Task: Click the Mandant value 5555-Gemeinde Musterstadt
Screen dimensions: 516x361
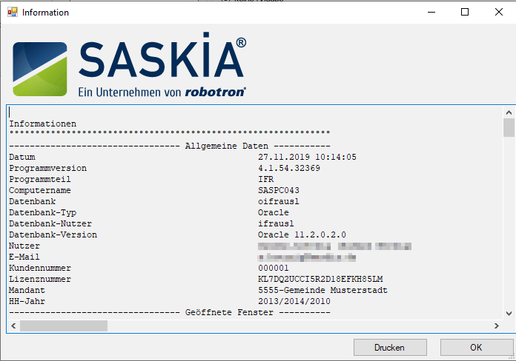Action: point(322,291)
